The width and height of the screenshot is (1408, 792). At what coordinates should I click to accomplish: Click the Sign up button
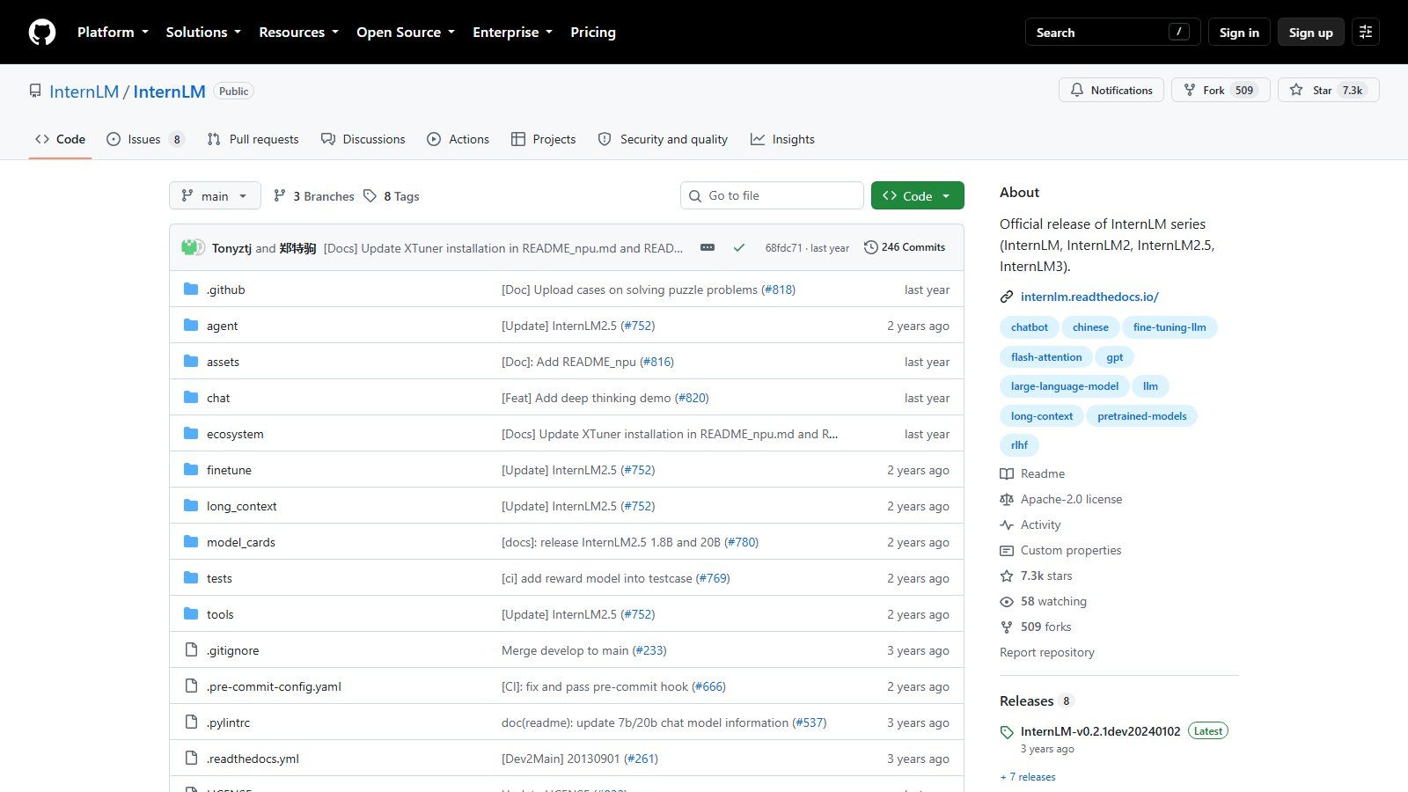[1311, 33]
